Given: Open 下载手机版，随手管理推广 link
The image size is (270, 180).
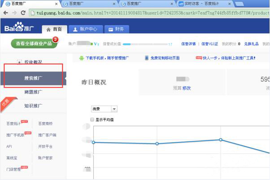Looking at the screenshot, I should (x=107, y=58).
